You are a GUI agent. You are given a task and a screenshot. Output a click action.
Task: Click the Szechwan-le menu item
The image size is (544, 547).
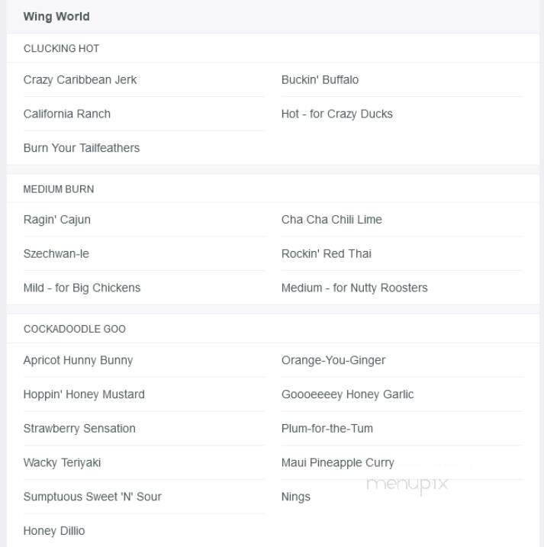pyautogui.click(x=56, y=254)
